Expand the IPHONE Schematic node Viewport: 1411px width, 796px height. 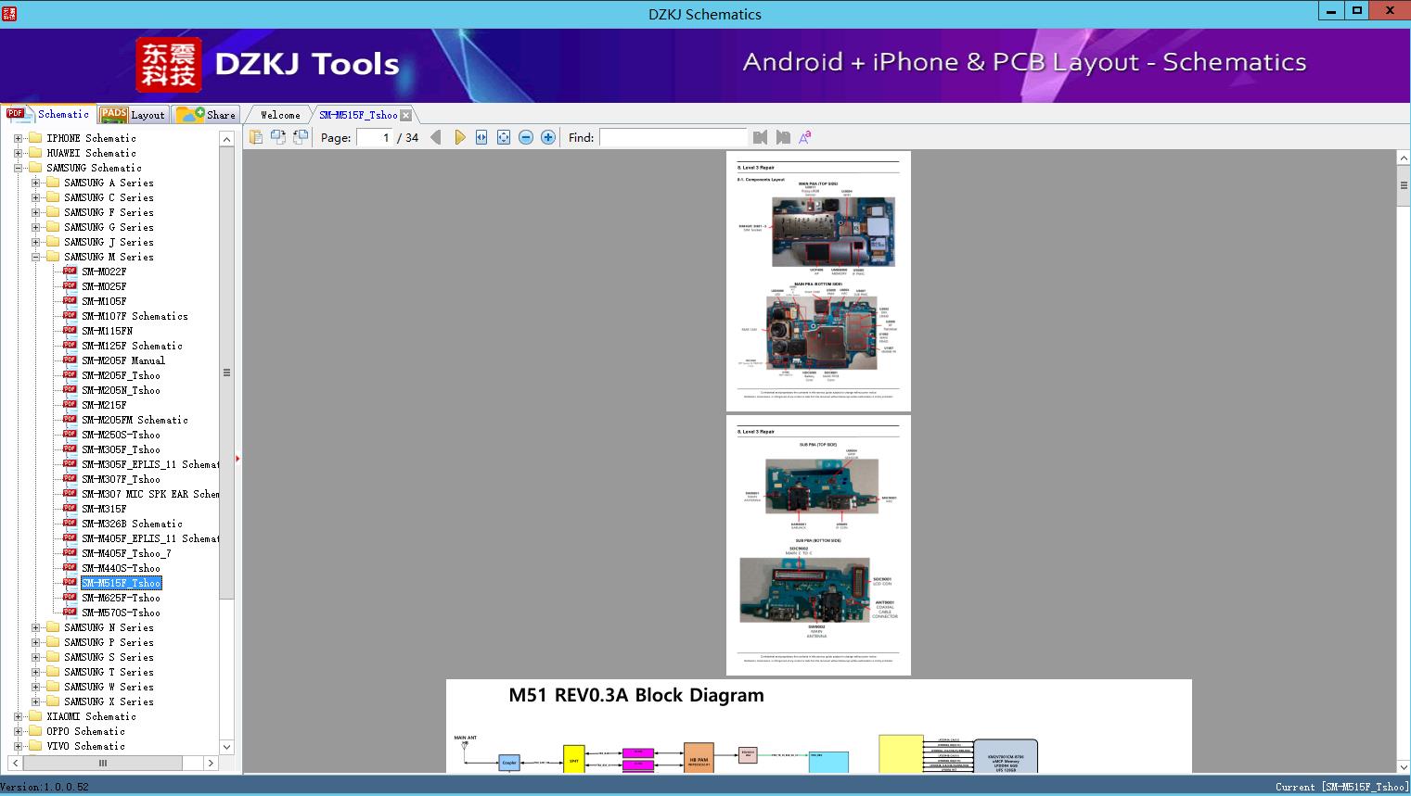[x=18, y=138]
